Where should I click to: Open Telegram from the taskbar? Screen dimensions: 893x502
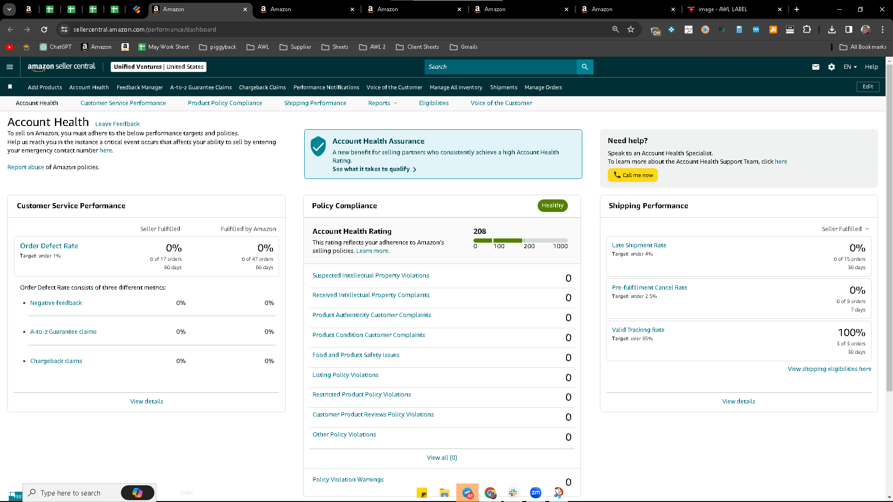(467, 493)
